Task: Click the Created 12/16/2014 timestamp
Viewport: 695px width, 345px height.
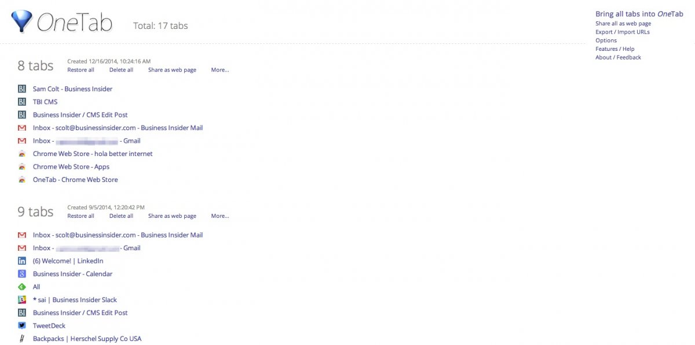Action: pos(109,61)
